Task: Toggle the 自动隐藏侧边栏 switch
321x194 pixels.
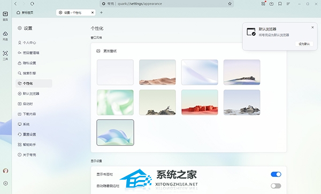Action: point(276,186)
